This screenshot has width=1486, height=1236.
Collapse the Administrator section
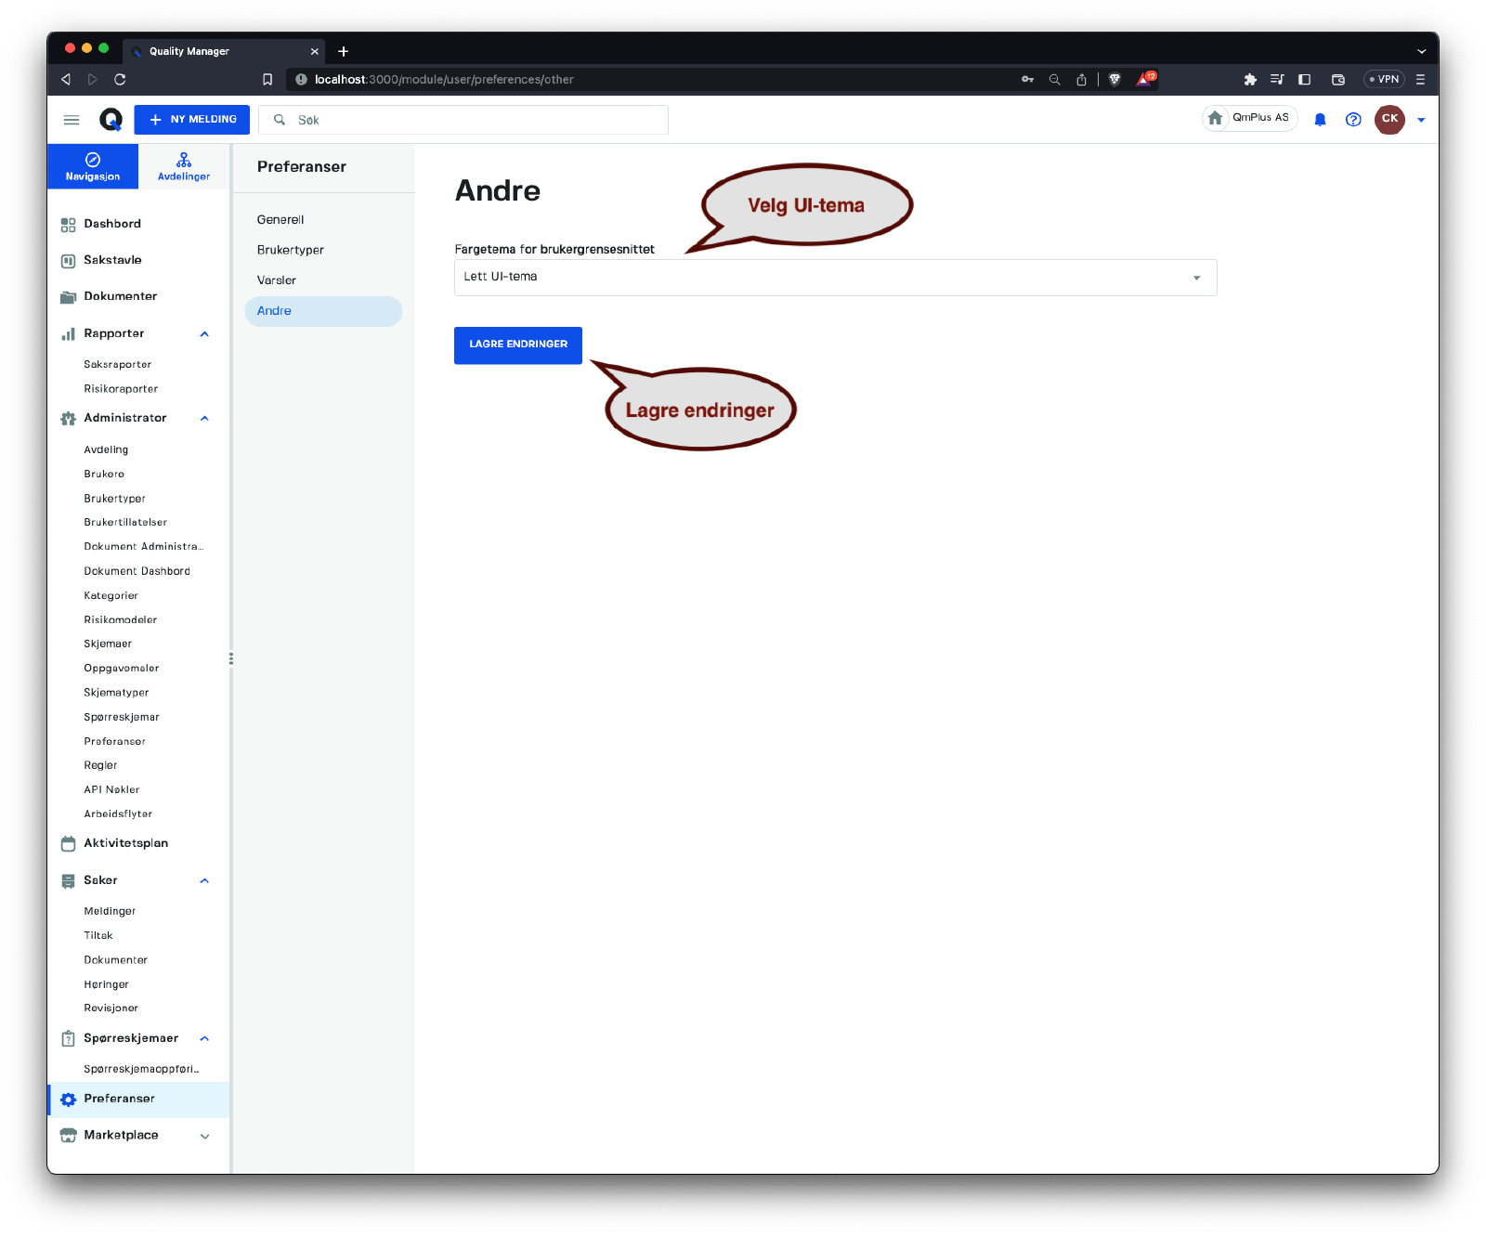(204, 419)
